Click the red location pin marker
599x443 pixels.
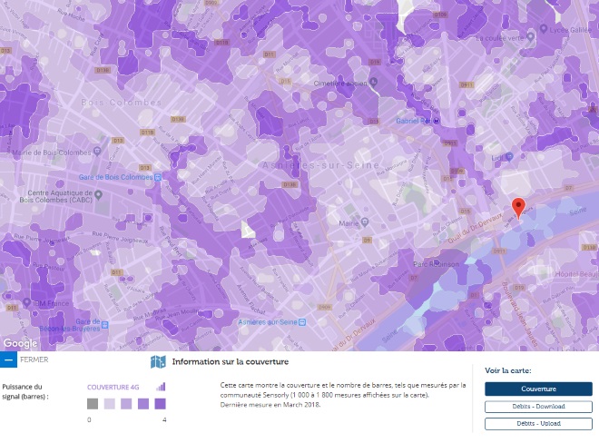pyautogui.click(x=518, y=208)
